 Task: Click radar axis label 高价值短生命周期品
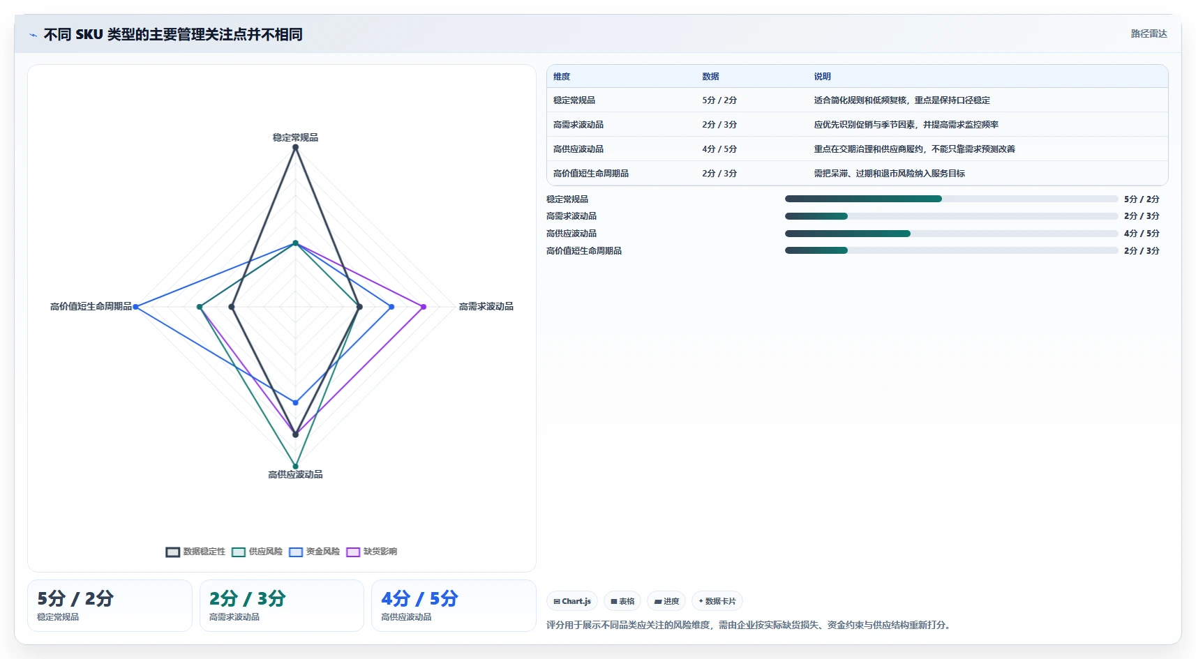tap(91, 306)
